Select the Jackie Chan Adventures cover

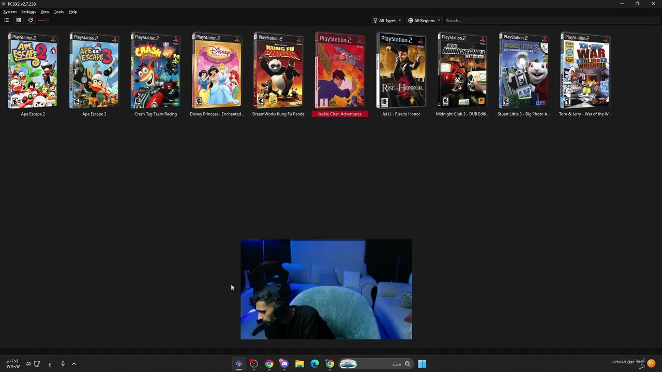point(340,71)
